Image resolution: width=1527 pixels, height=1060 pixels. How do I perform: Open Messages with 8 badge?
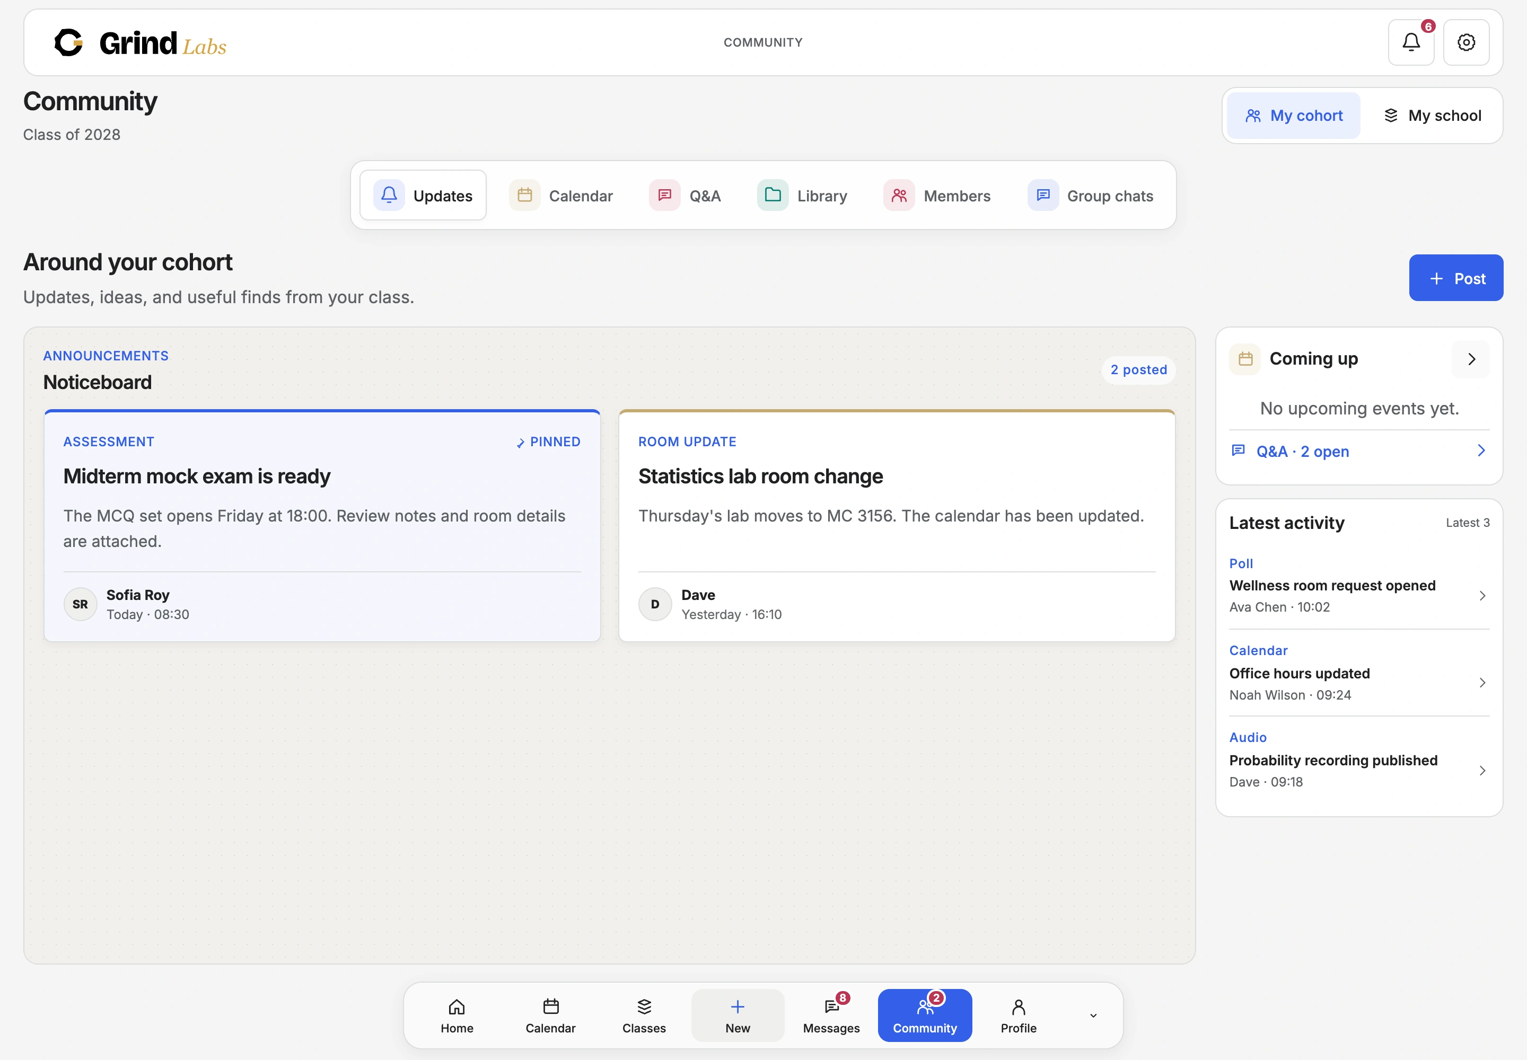pyautogui.click(x=831, y=1015)
